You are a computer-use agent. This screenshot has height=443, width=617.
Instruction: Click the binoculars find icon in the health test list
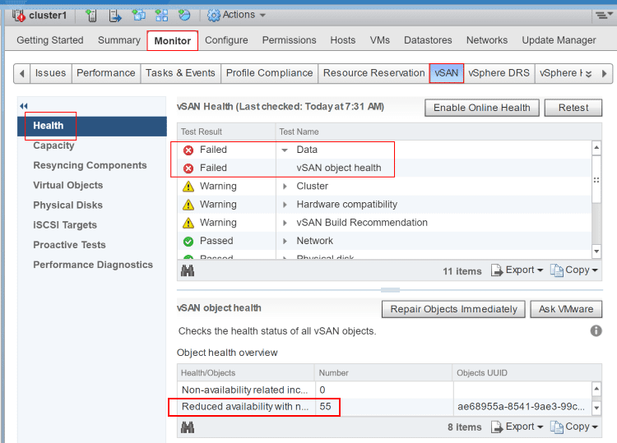tap(188, 270)
